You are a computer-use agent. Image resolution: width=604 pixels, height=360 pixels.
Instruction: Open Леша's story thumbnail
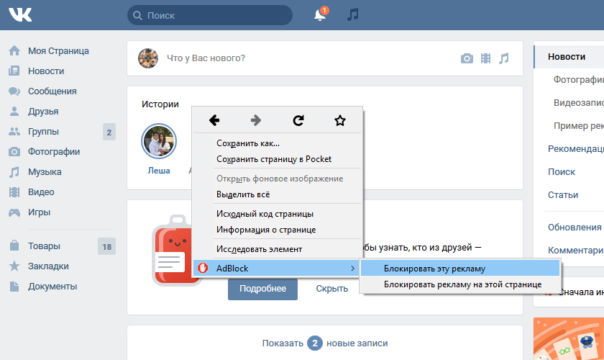point(159,141)
